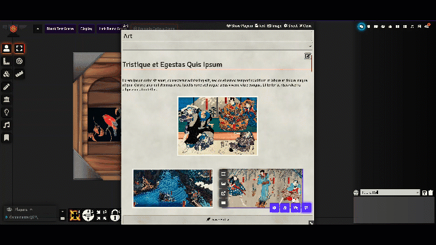Trigger macro in hotbar slot 1
Screen dimensions: 436x245
tap(75, 215)
